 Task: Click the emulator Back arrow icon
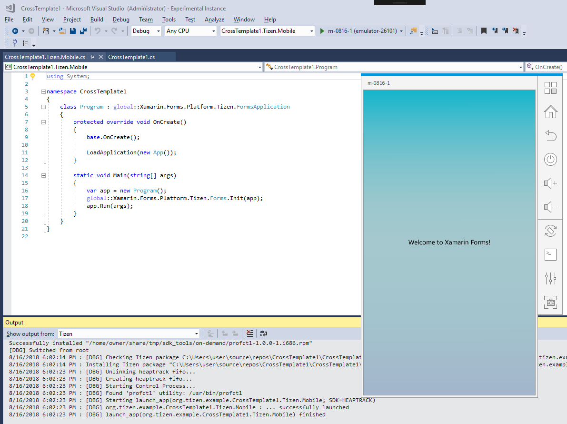[x=550, y=136]
